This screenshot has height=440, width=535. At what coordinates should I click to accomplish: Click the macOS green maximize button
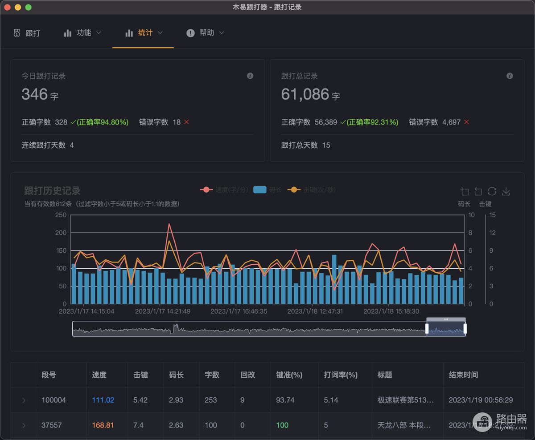[x=29, y=7]
